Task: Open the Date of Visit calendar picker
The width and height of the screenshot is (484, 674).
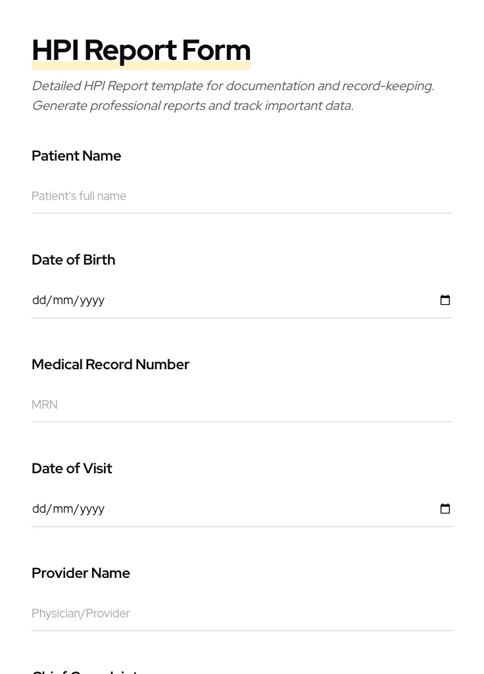Action: [x=445, y=509]
